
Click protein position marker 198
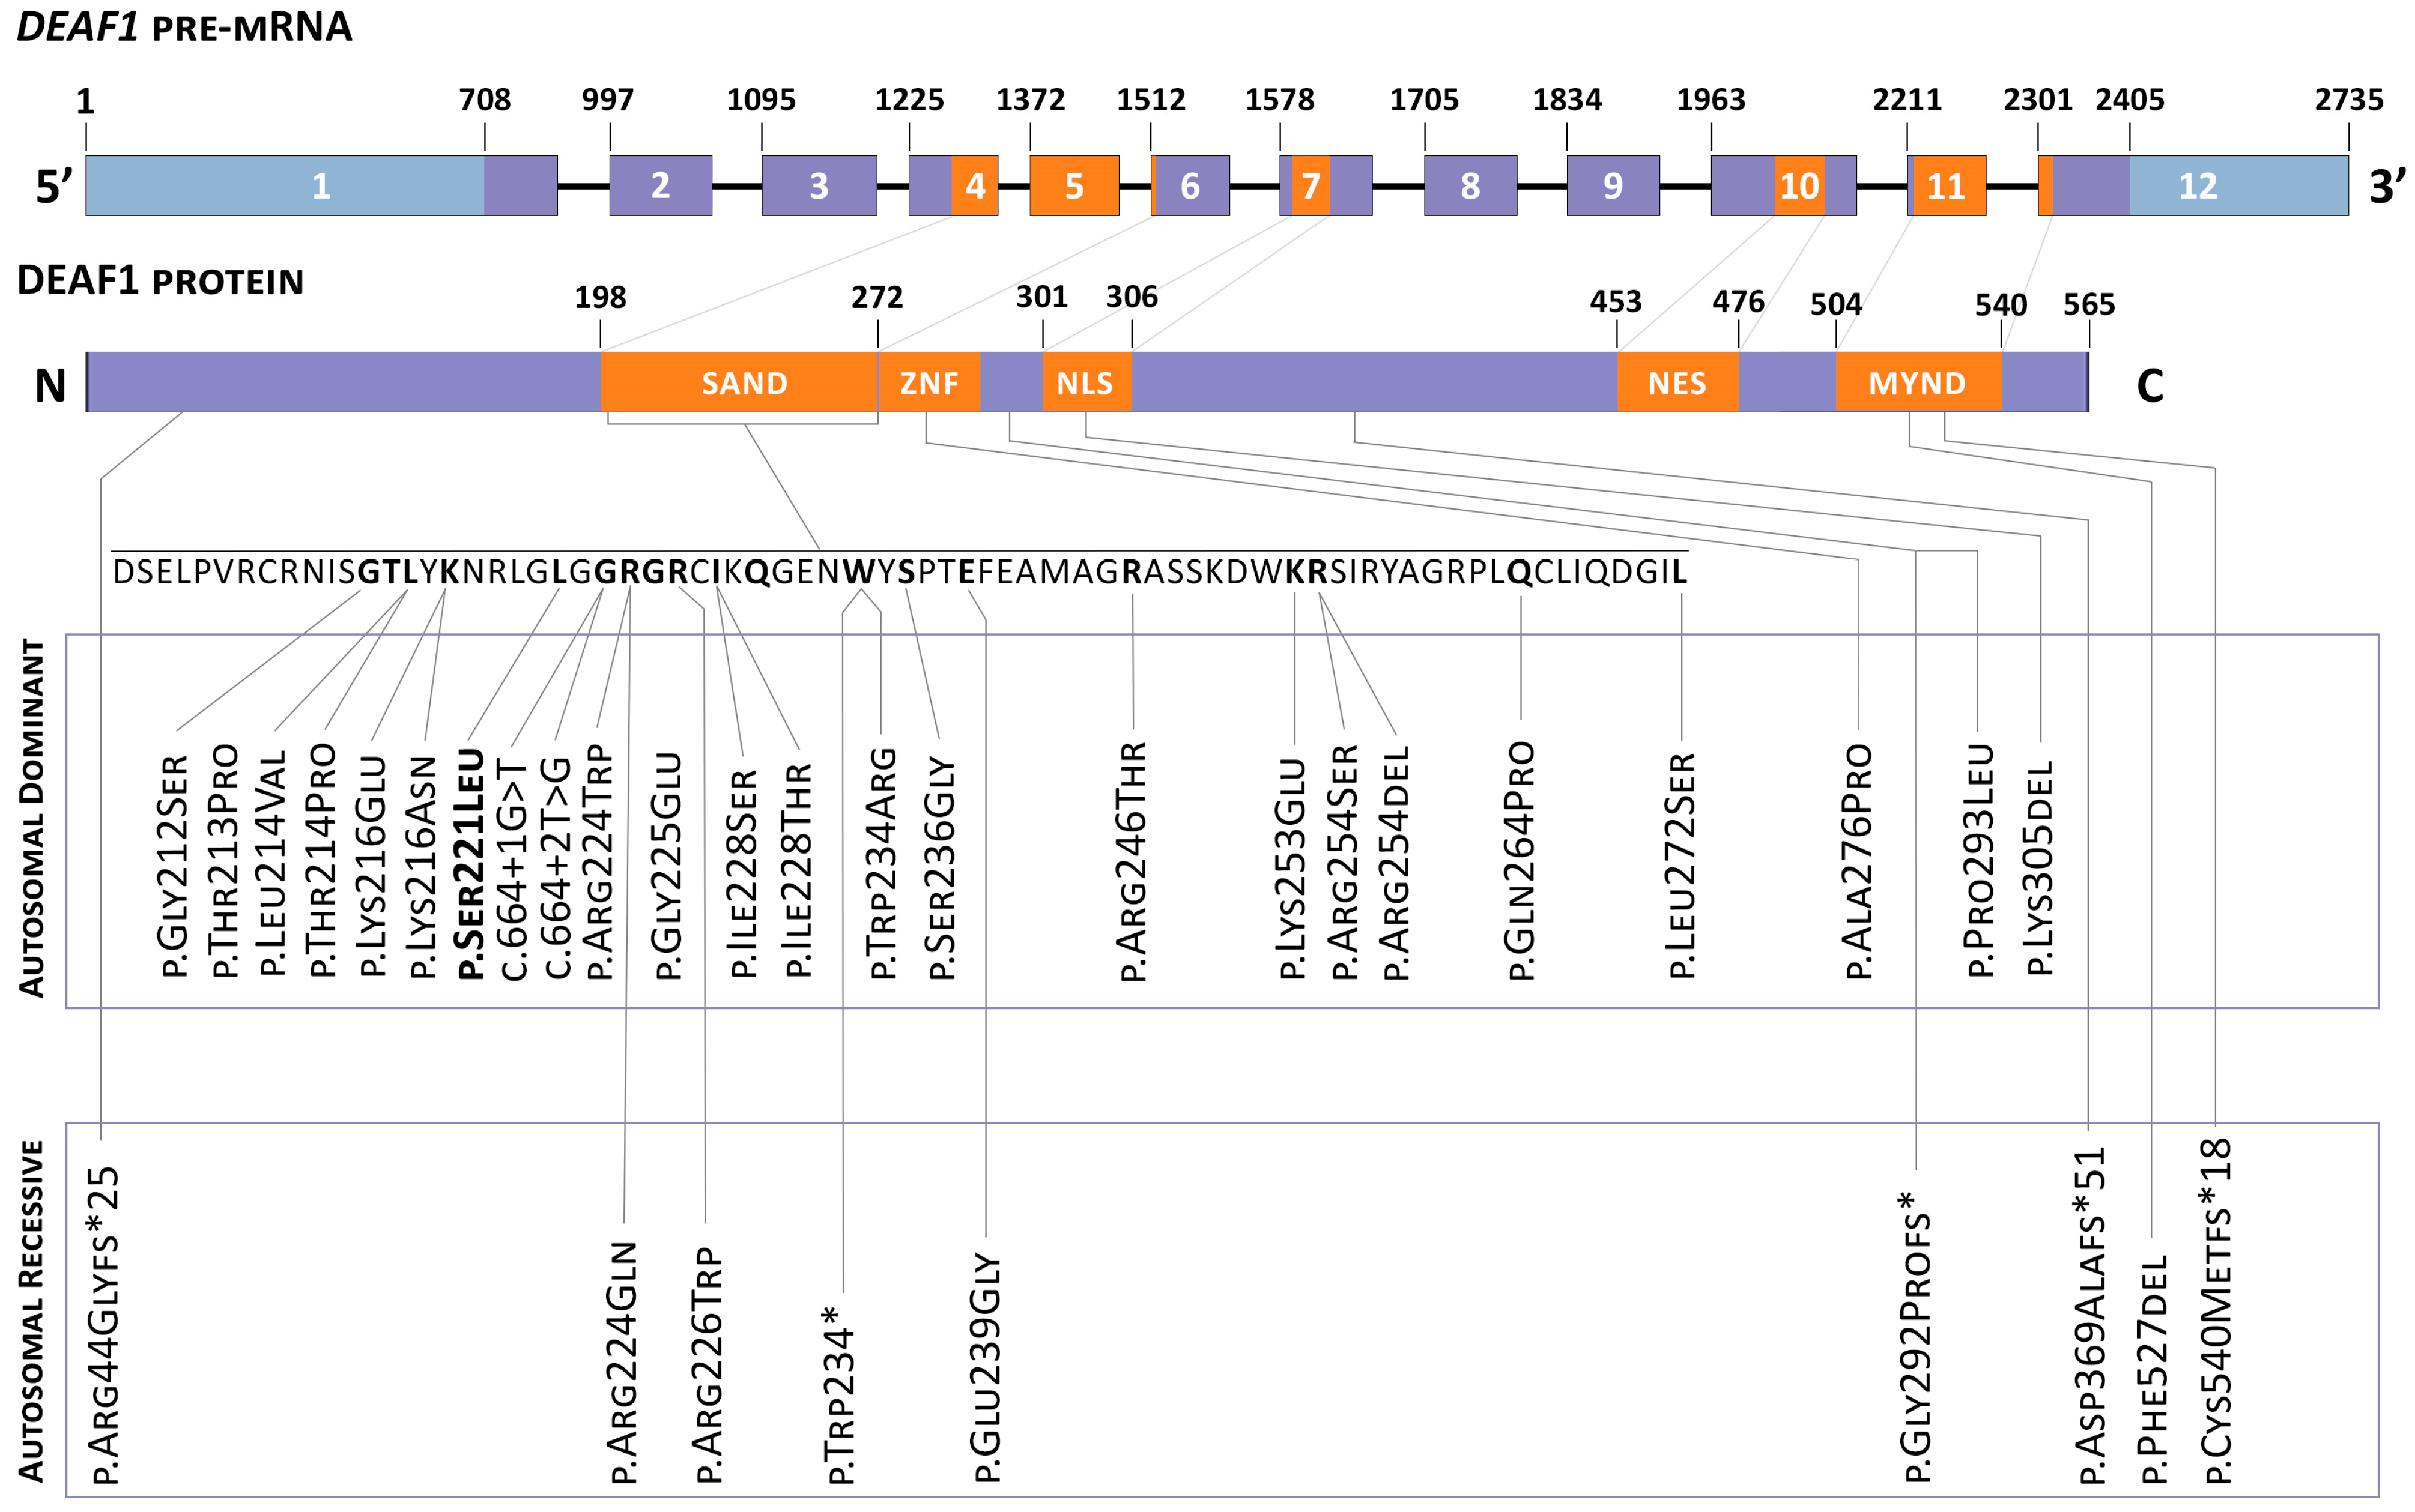(x=600, y=297)
